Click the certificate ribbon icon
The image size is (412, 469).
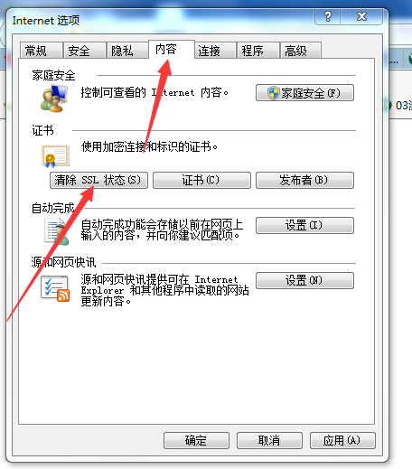click(55, 155)
